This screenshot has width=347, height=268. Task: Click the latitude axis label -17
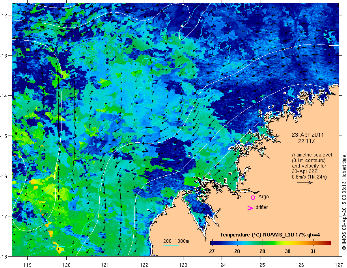pyautogui.click(x=4, y=216)
